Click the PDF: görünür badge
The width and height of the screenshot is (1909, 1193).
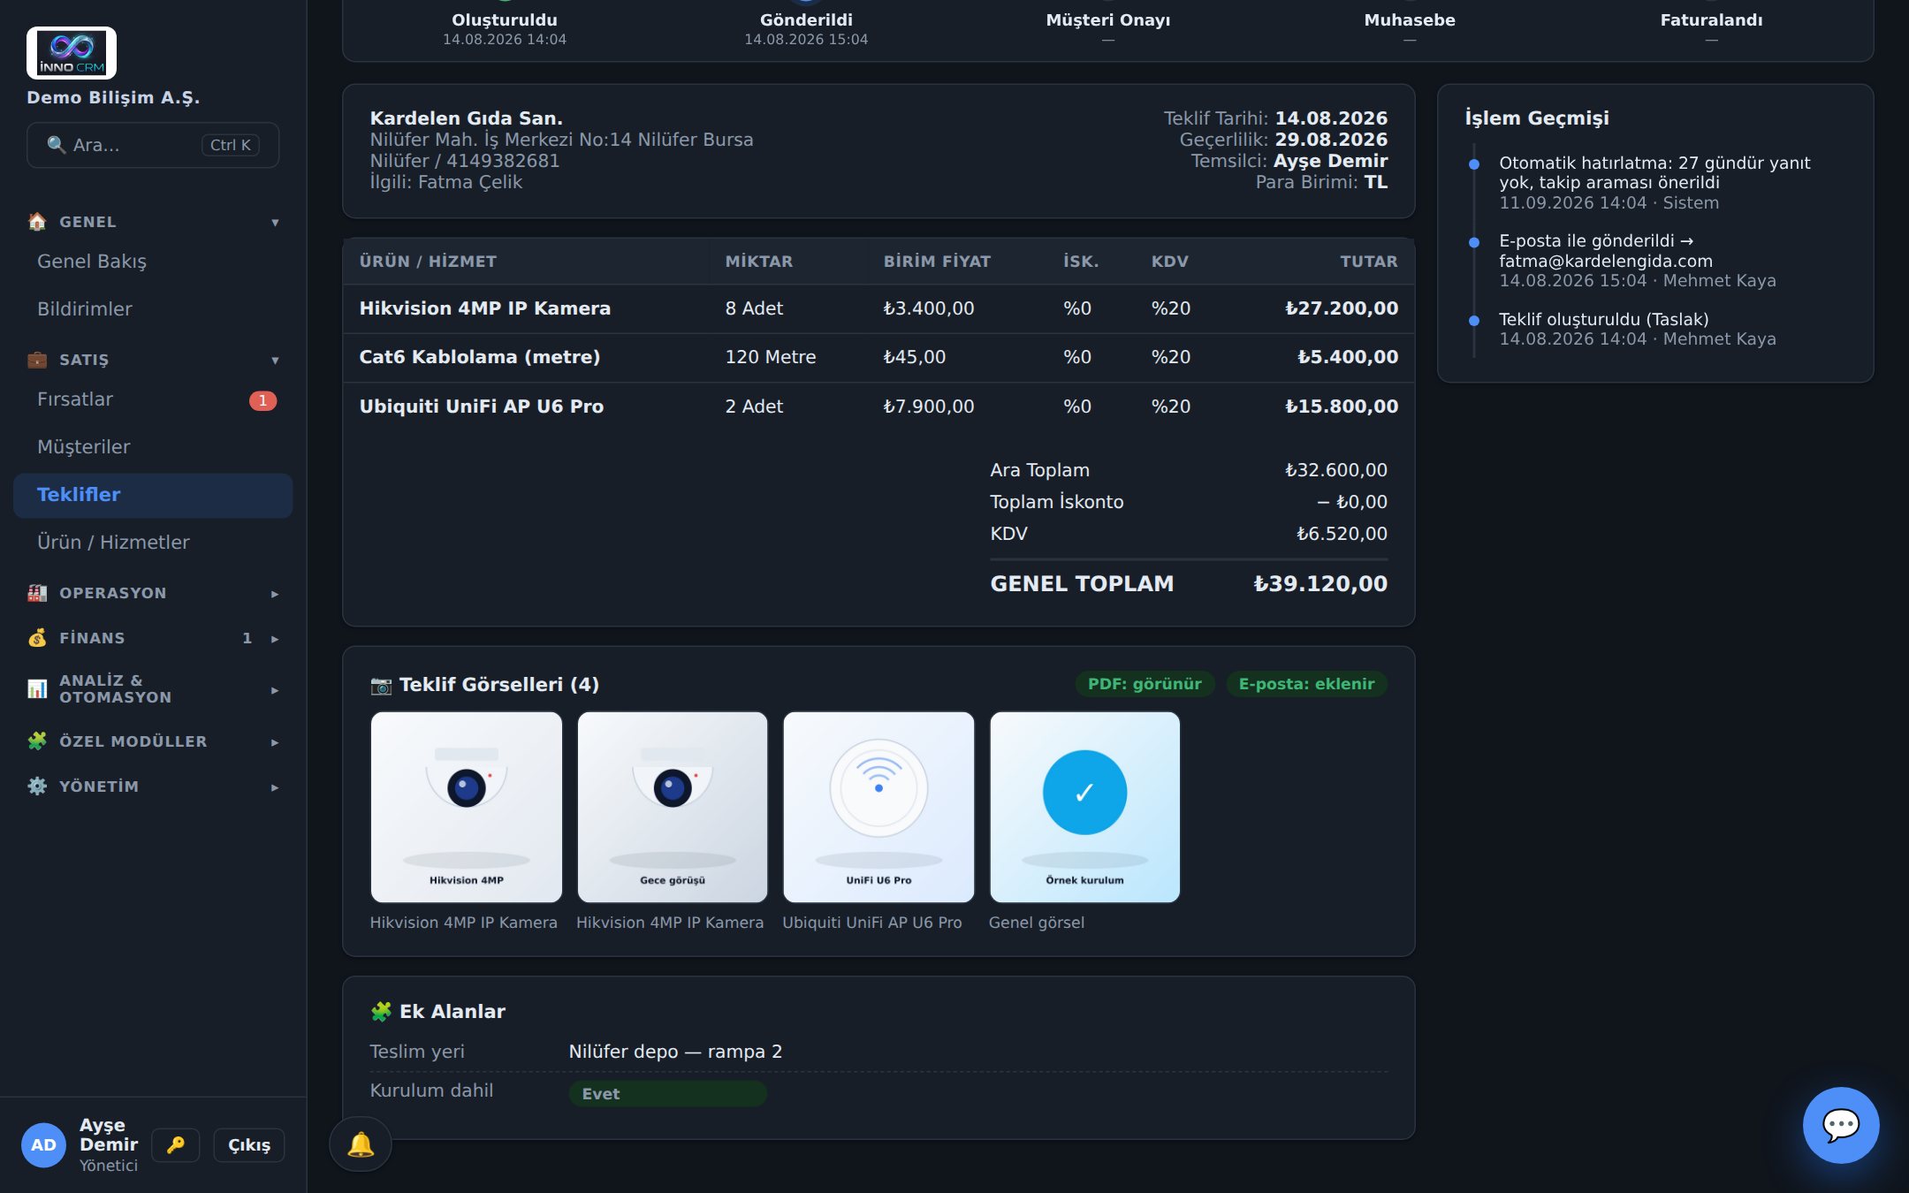pos(1145,684)
